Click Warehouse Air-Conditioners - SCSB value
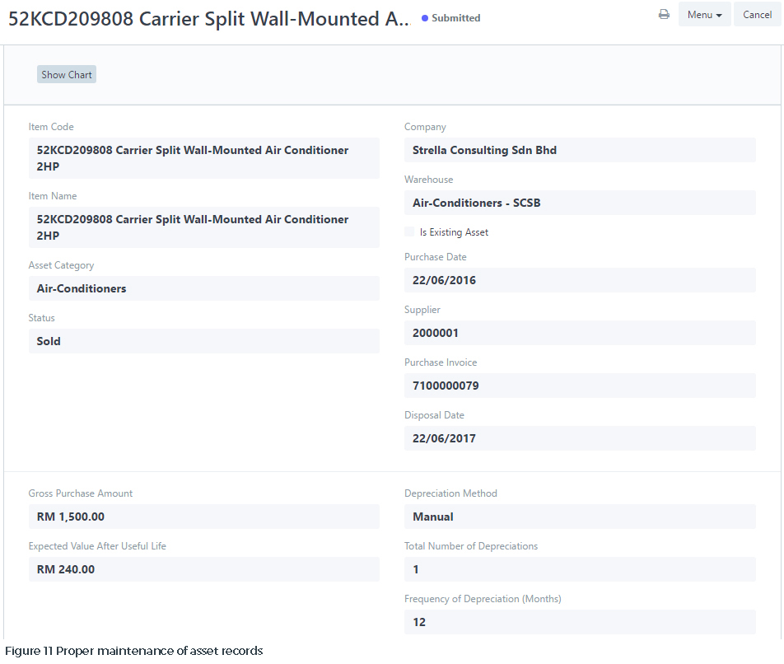784x664 pixels. click(x=580, y=203)
